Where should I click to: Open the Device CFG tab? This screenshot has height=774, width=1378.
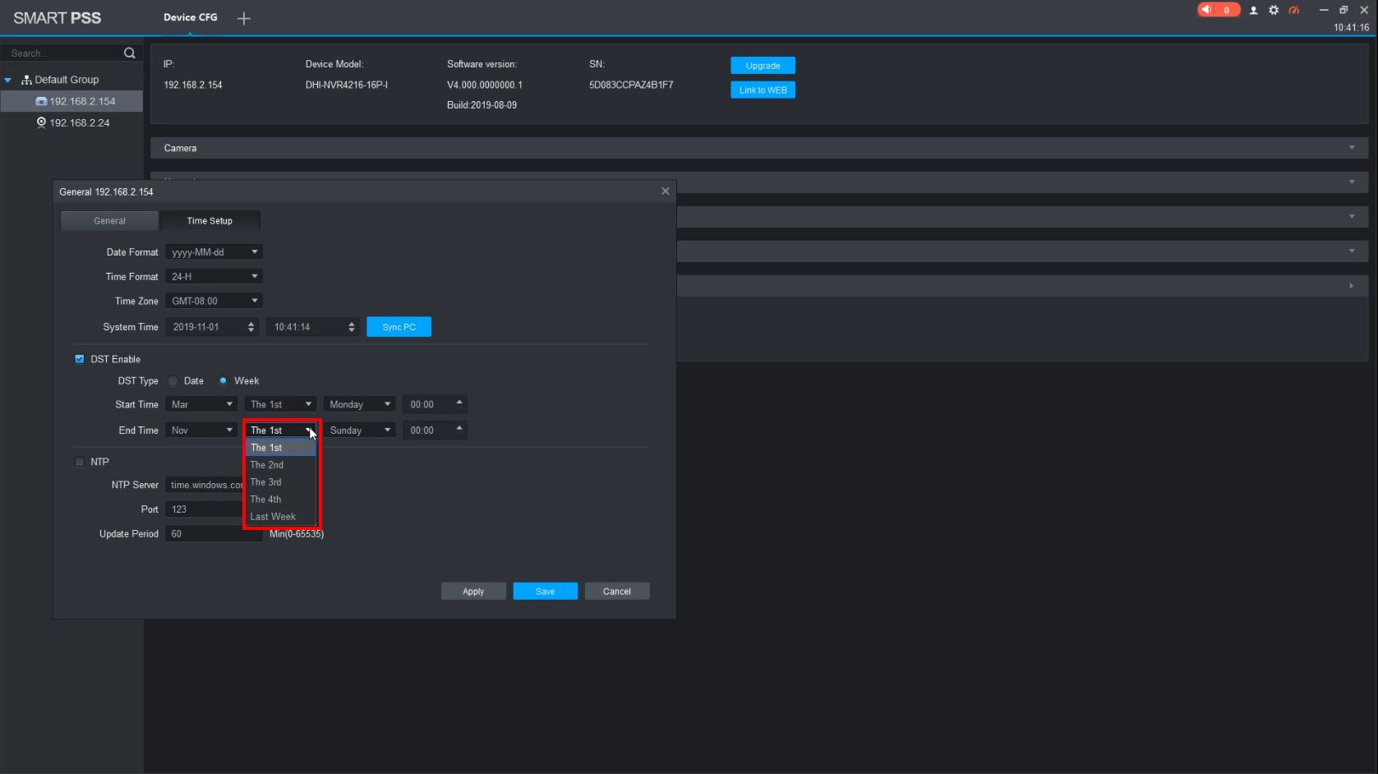191,17
